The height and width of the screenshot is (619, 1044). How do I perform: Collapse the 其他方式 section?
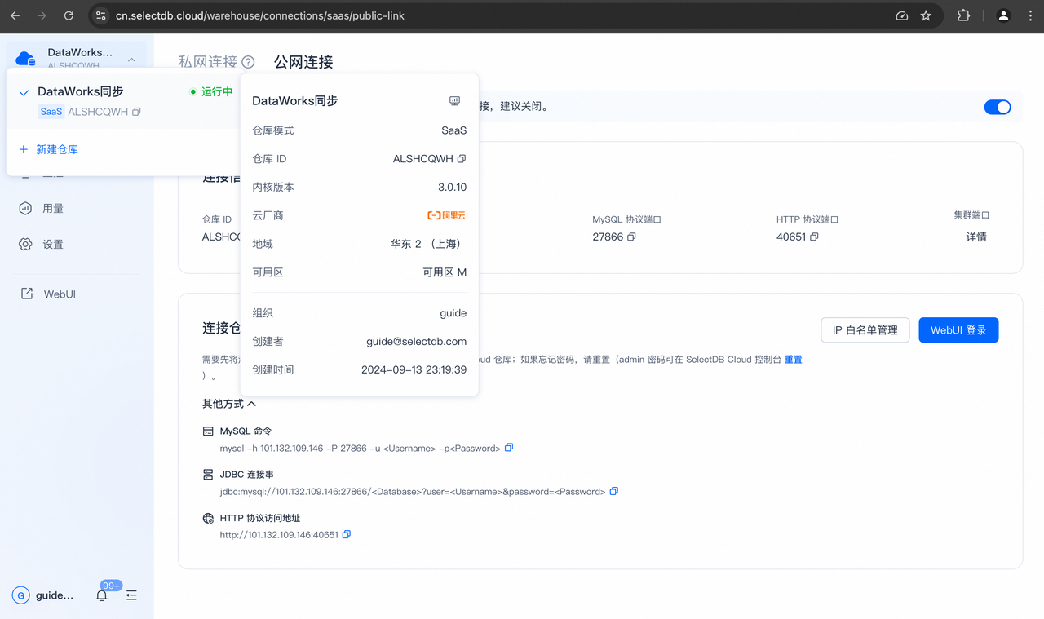pyautogui.click(x=229, y=404)
